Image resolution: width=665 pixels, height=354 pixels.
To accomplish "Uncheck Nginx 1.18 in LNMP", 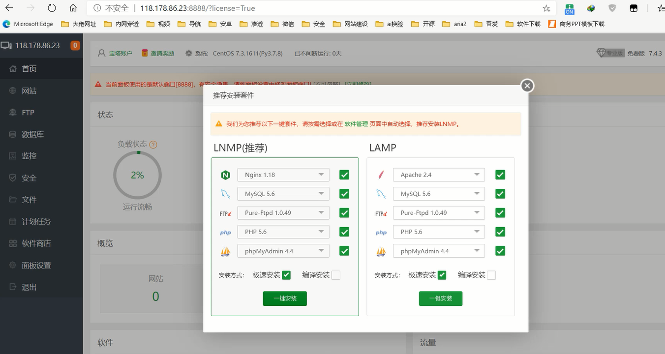I will tap(344, 175).
